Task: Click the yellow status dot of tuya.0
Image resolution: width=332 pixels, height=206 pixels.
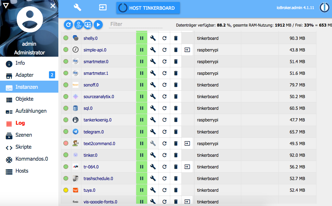Action: [x=66, y=190]
